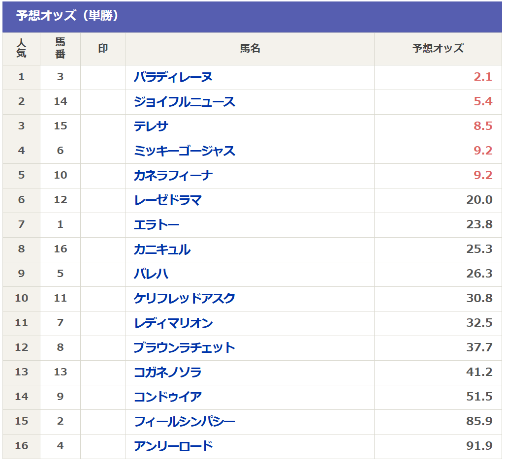
Task: Open レディマリオン horse link
Action: [173, 323]
